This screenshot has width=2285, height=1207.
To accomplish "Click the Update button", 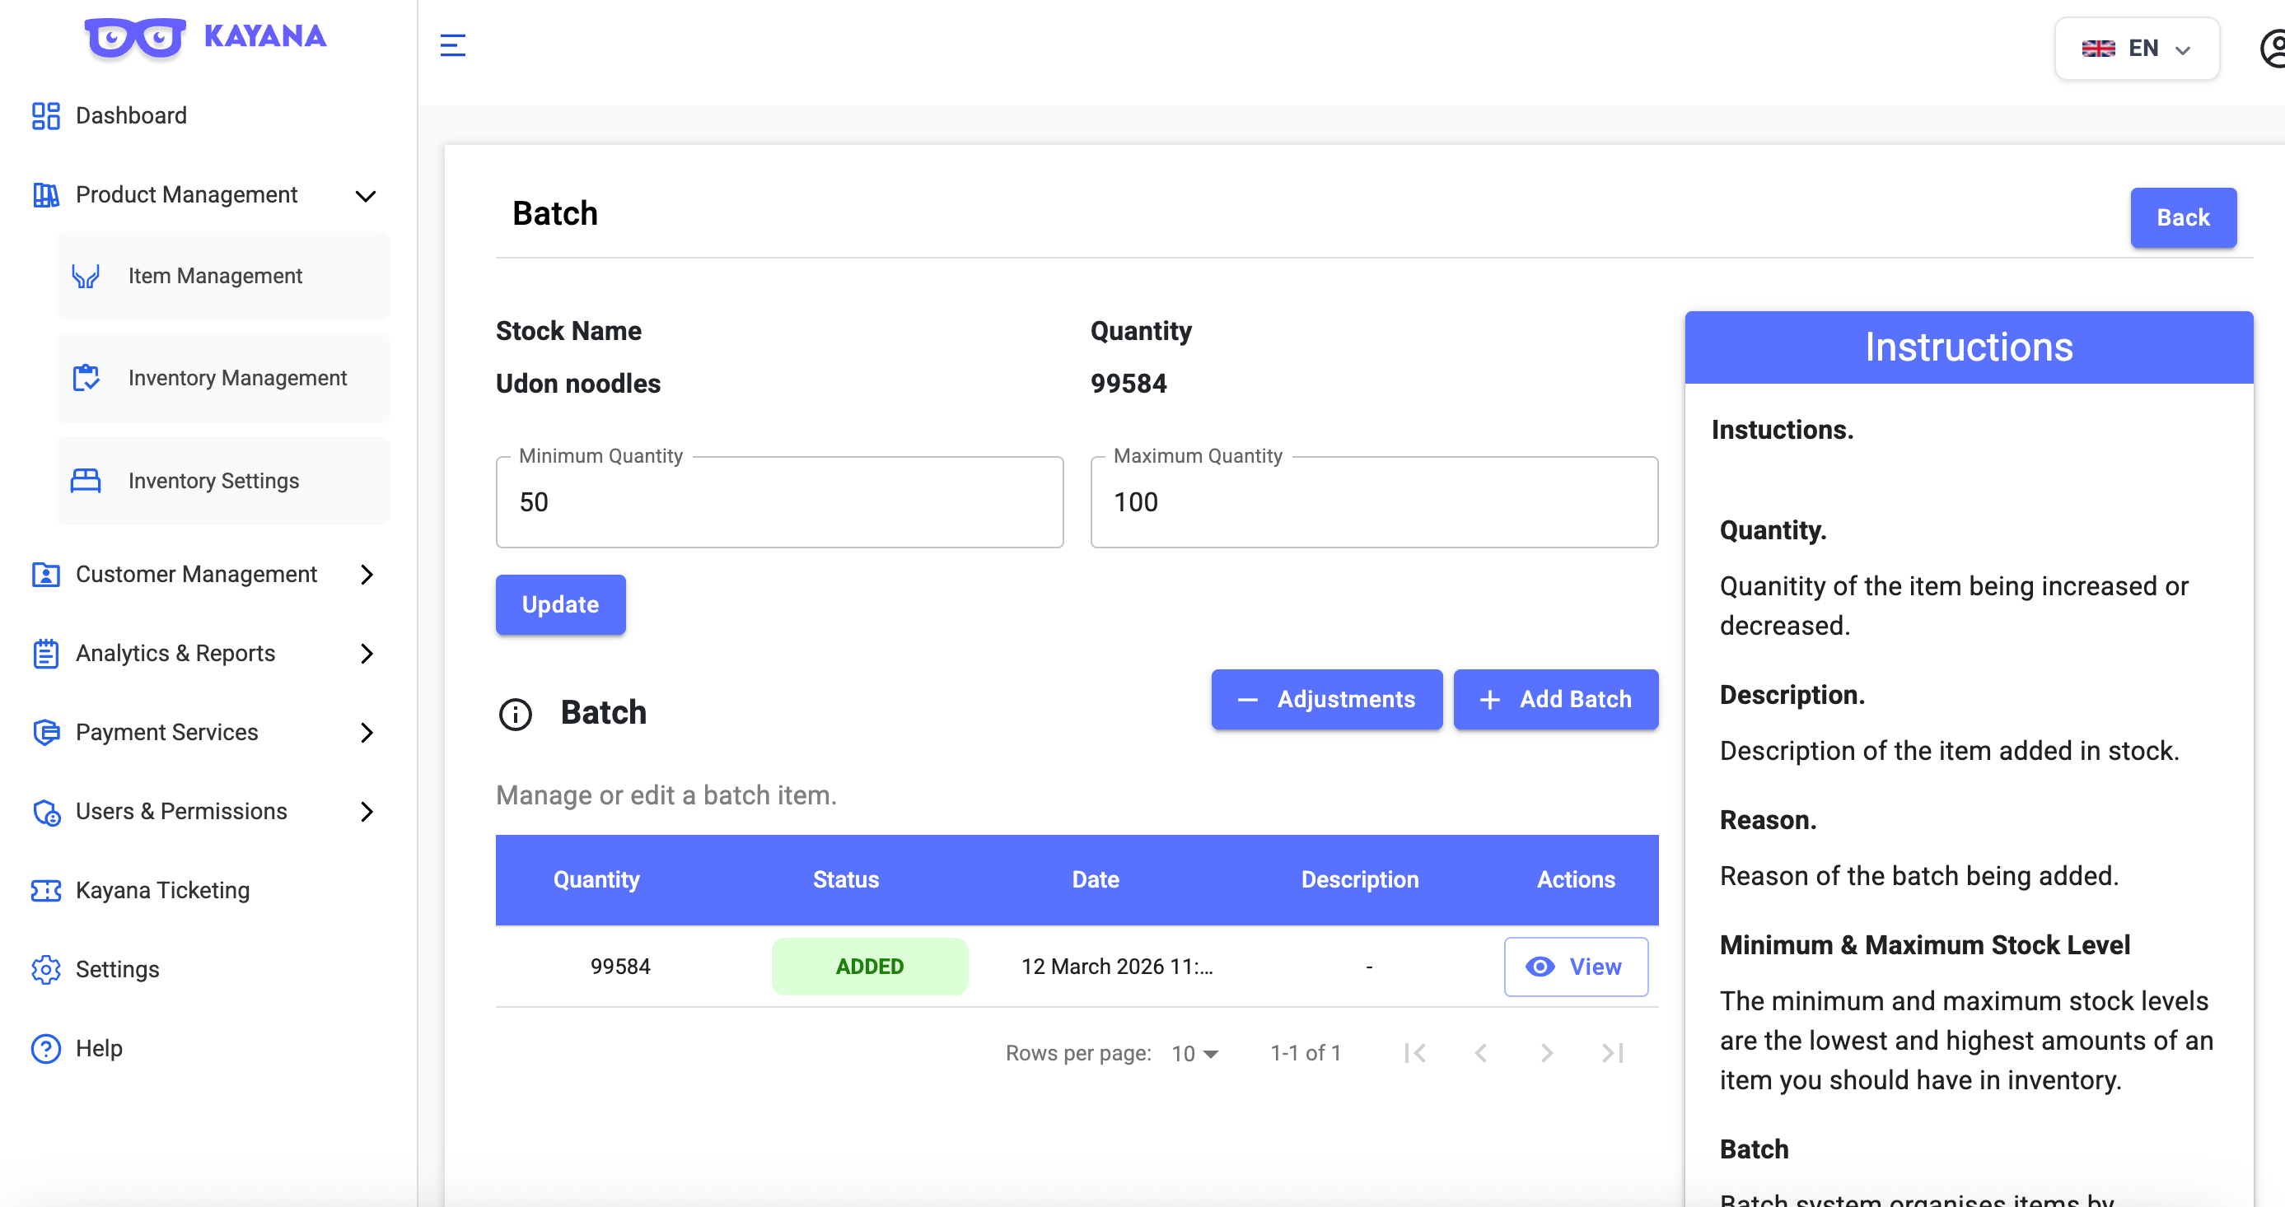I will coord(560,605).
